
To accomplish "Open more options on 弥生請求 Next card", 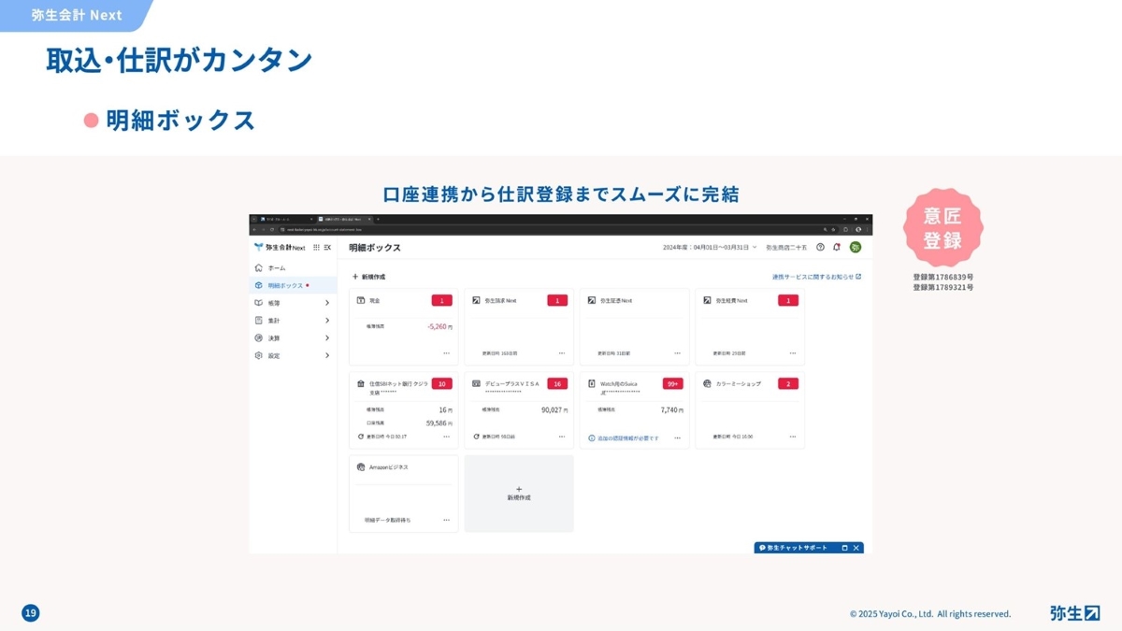I will coord(562,353).
